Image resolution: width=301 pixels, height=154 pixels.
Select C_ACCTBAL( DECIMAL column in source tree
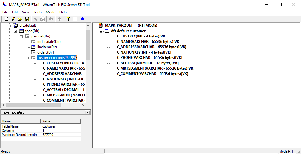(64, 89)
